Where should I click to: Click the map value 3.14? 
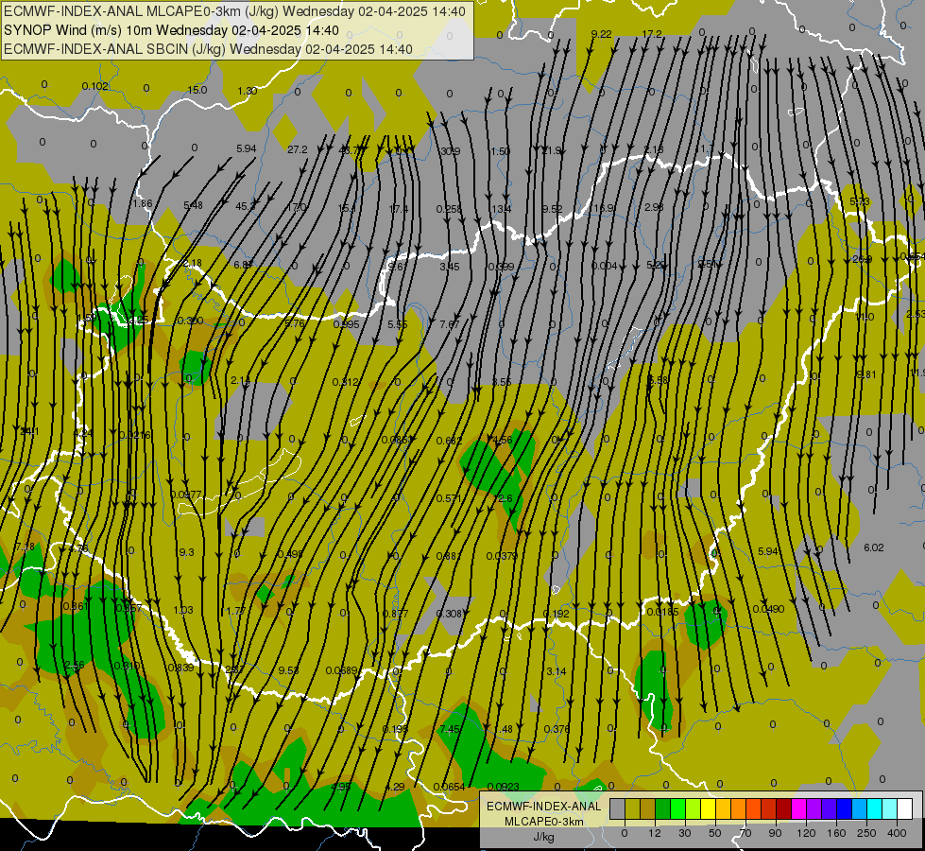(557, 671)
